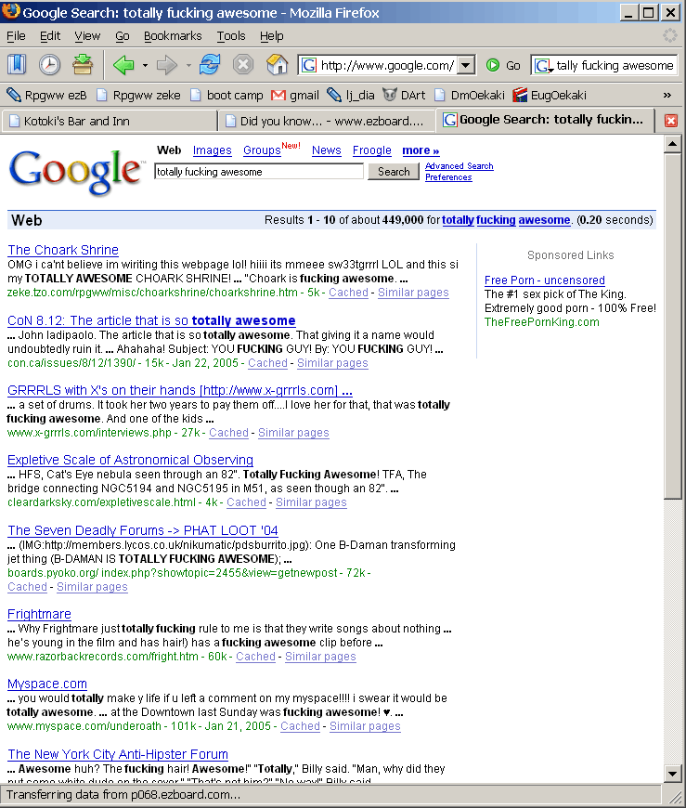The image size is (686, 808).
Task: Go to Home page icon
Action: pos(277,65)
